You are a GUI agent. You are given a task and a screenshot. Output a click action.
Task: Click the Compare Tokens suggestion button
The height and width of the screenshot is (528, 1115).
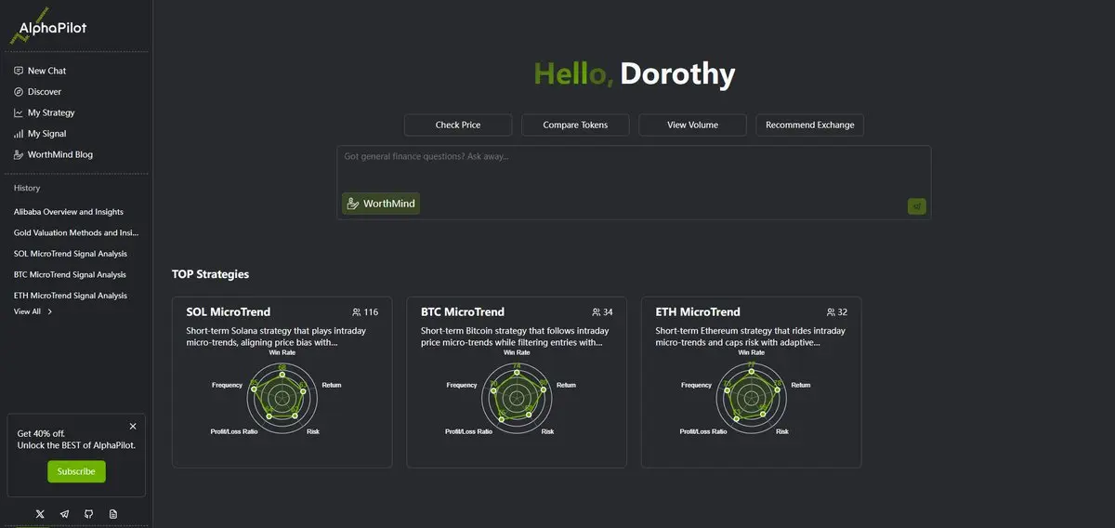575,125
